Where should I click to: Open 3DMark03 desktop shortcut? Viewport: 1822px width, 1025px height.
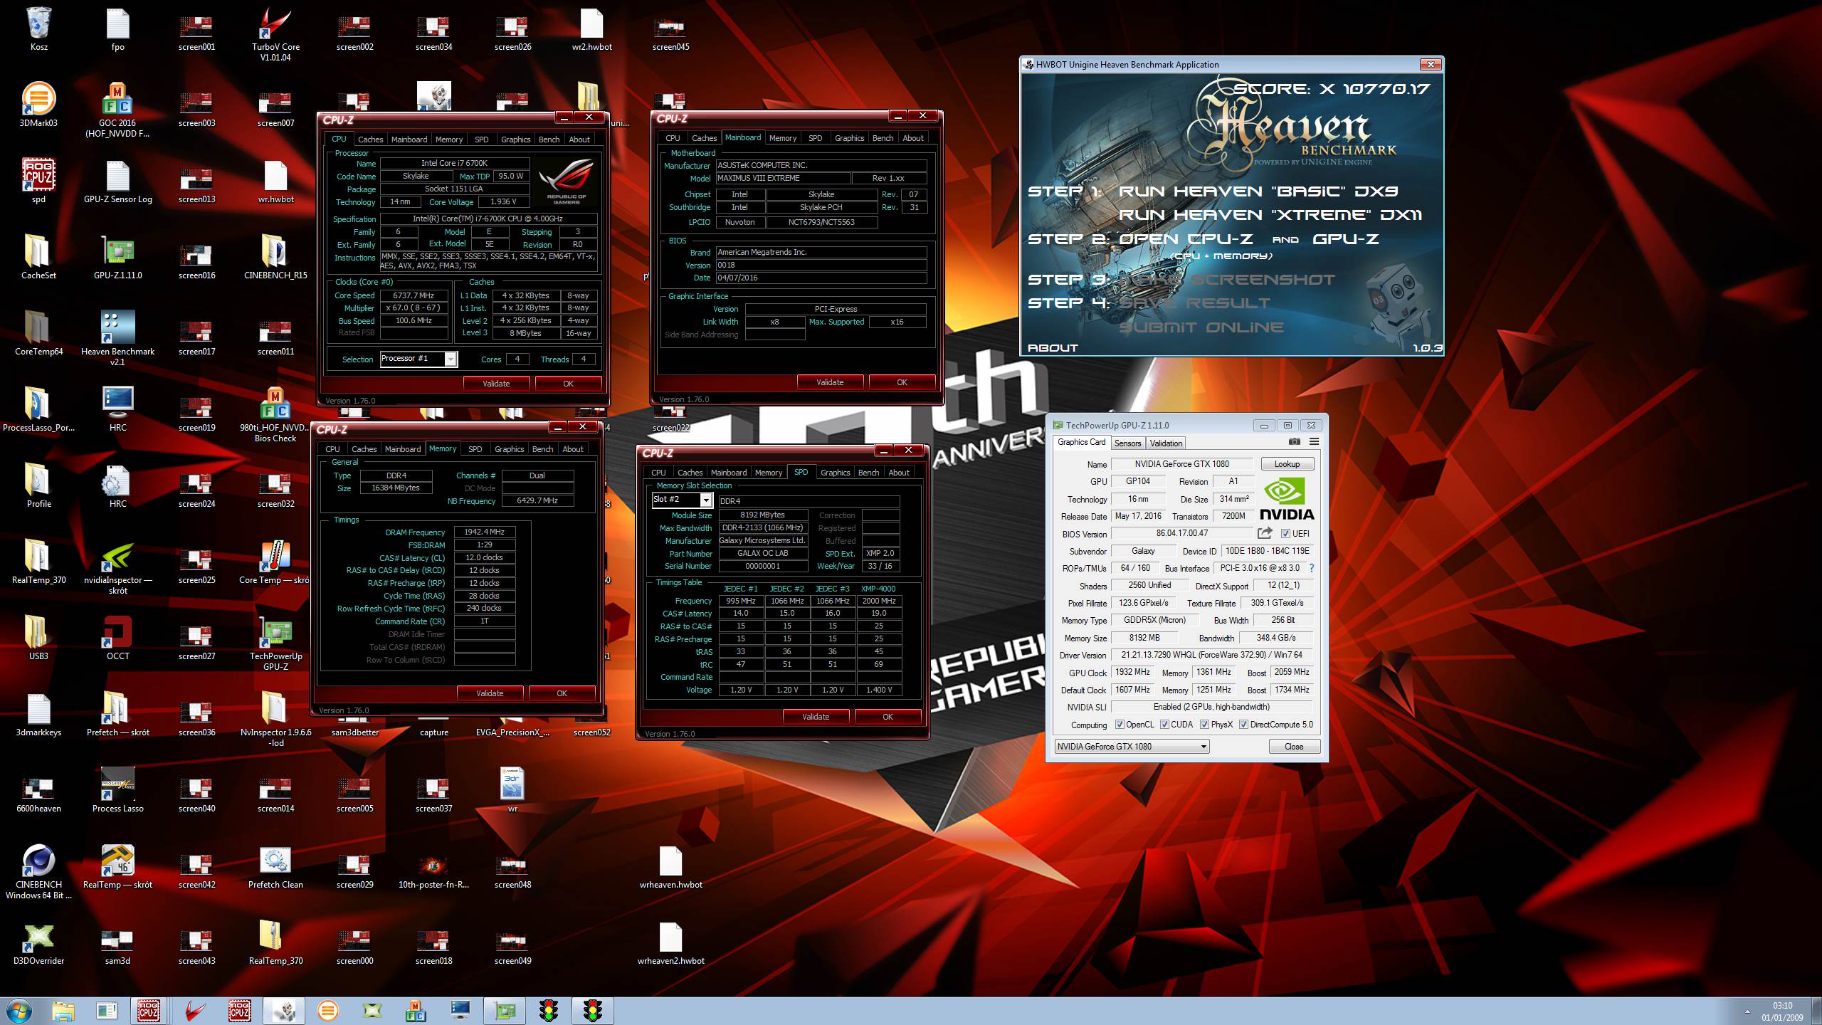(38, 105)
